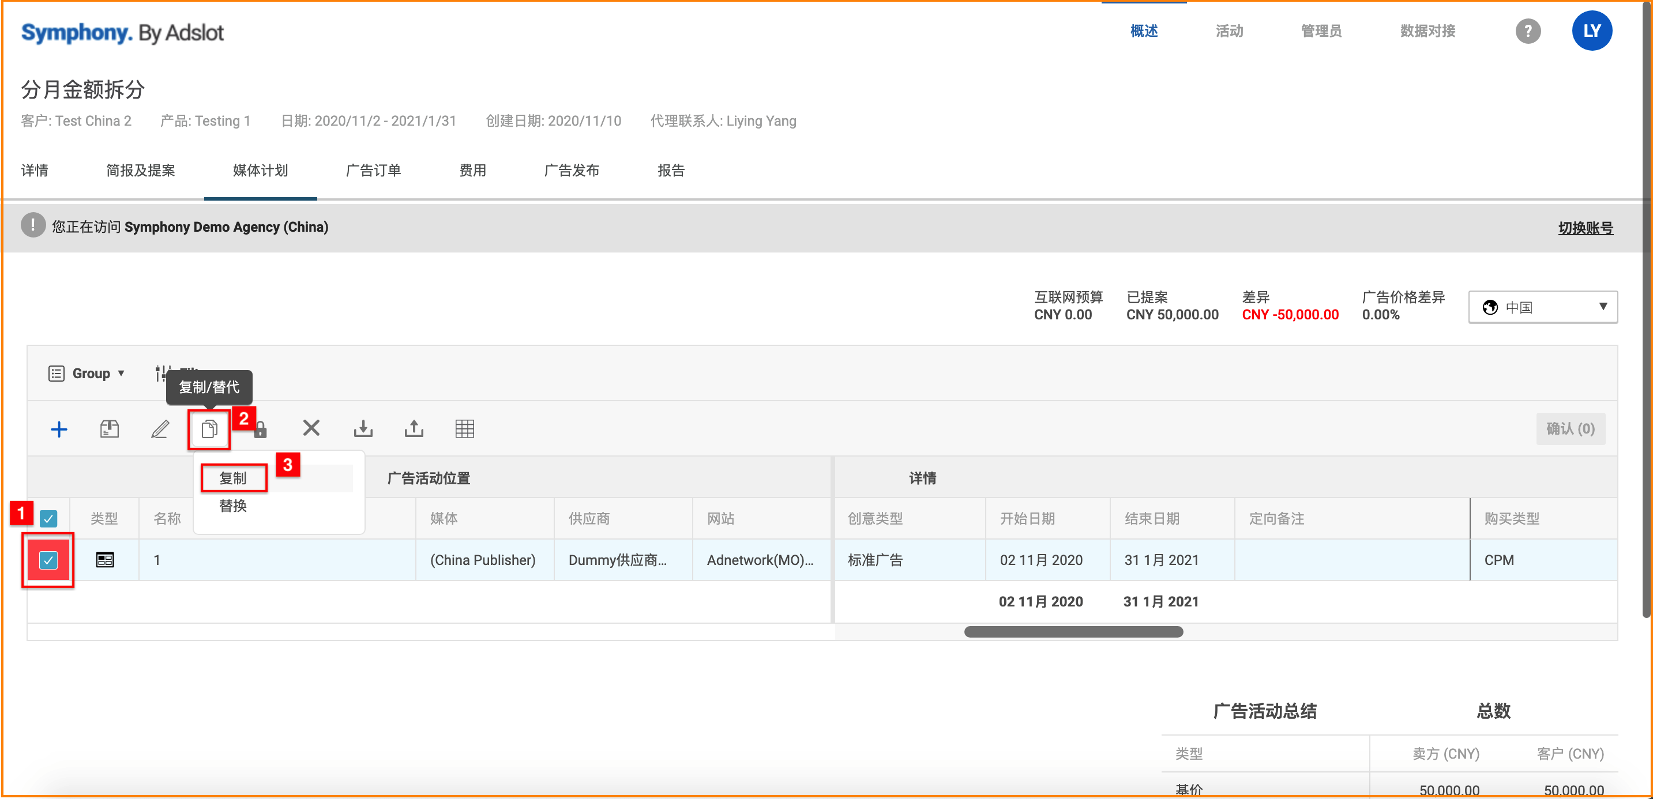Open 管理员 in top navigation

point(1321,31)
